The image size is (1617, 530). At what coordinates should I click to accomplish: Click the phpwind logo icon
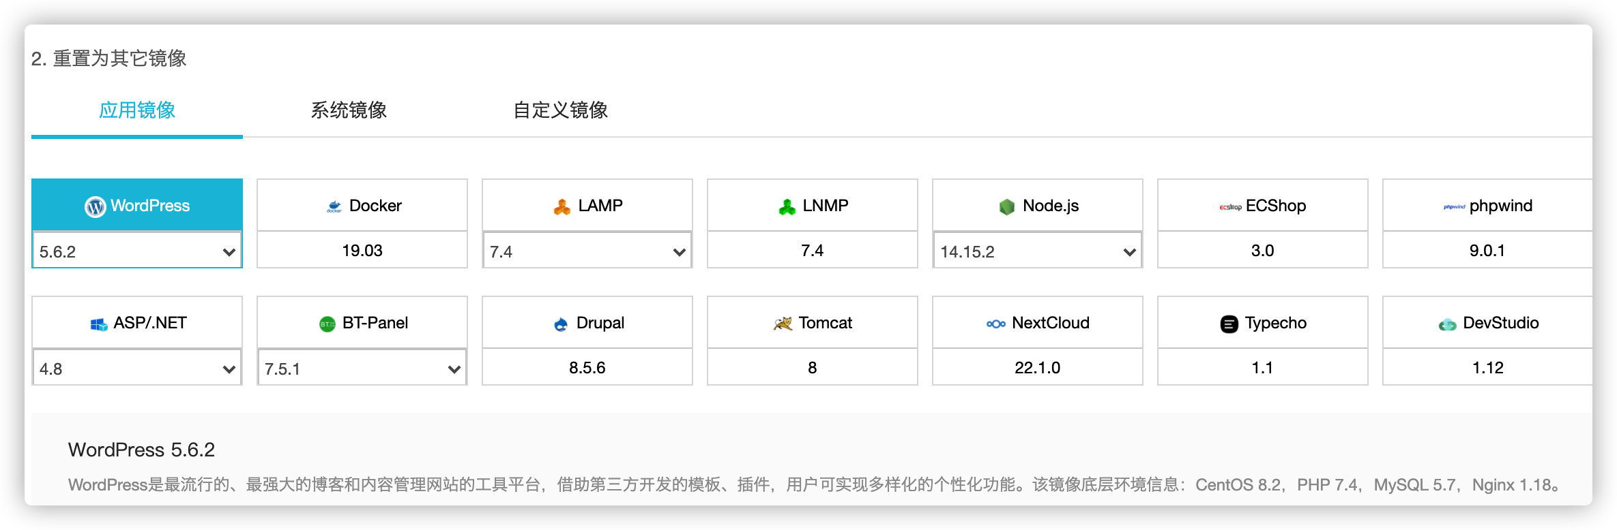1454,206
